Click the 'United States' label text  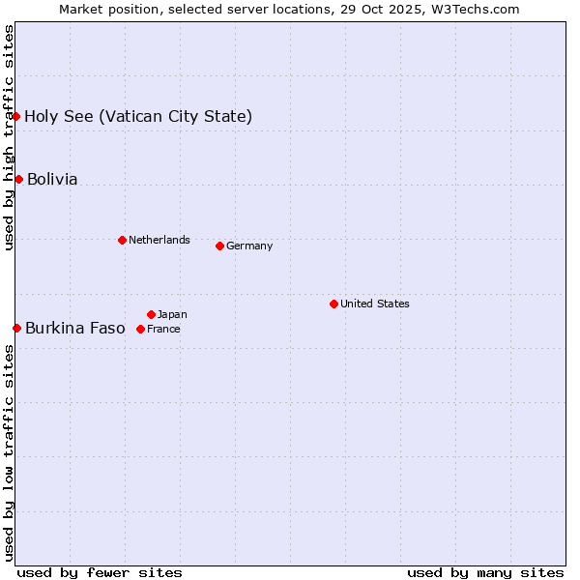click(375, 304)
